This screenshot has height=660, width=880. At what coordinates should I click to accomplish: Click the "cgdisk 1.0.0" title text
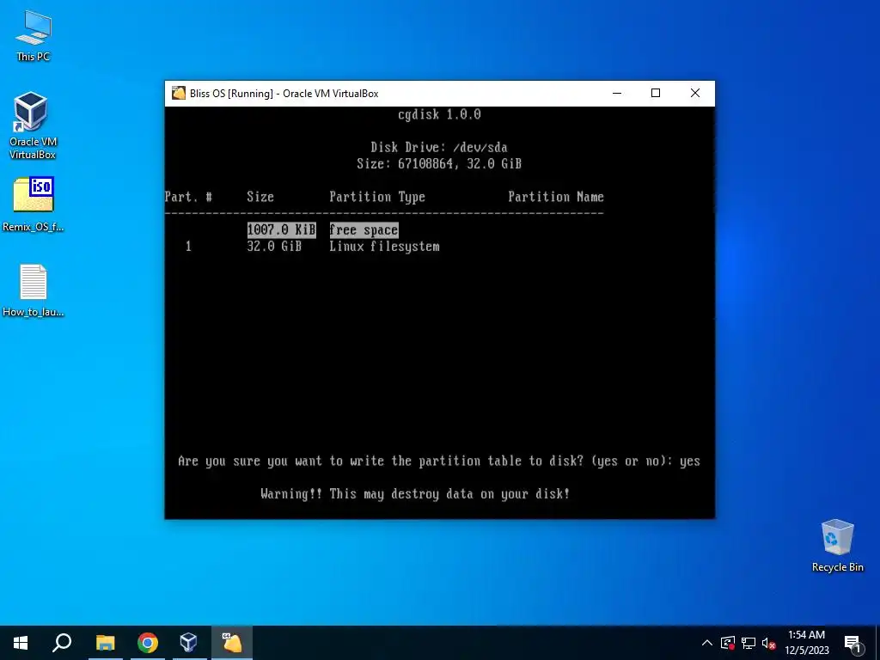click(x=439, y=114)
